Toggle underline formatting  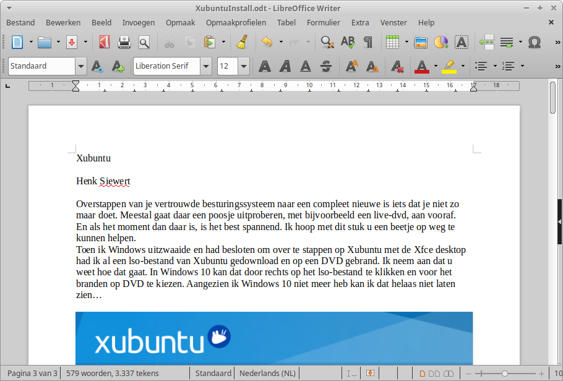coord(306,66)
